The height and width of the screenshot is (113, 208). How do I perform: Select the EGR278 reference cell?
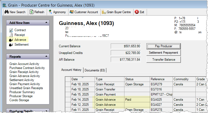pyautogui.click(x=161, y=110)
